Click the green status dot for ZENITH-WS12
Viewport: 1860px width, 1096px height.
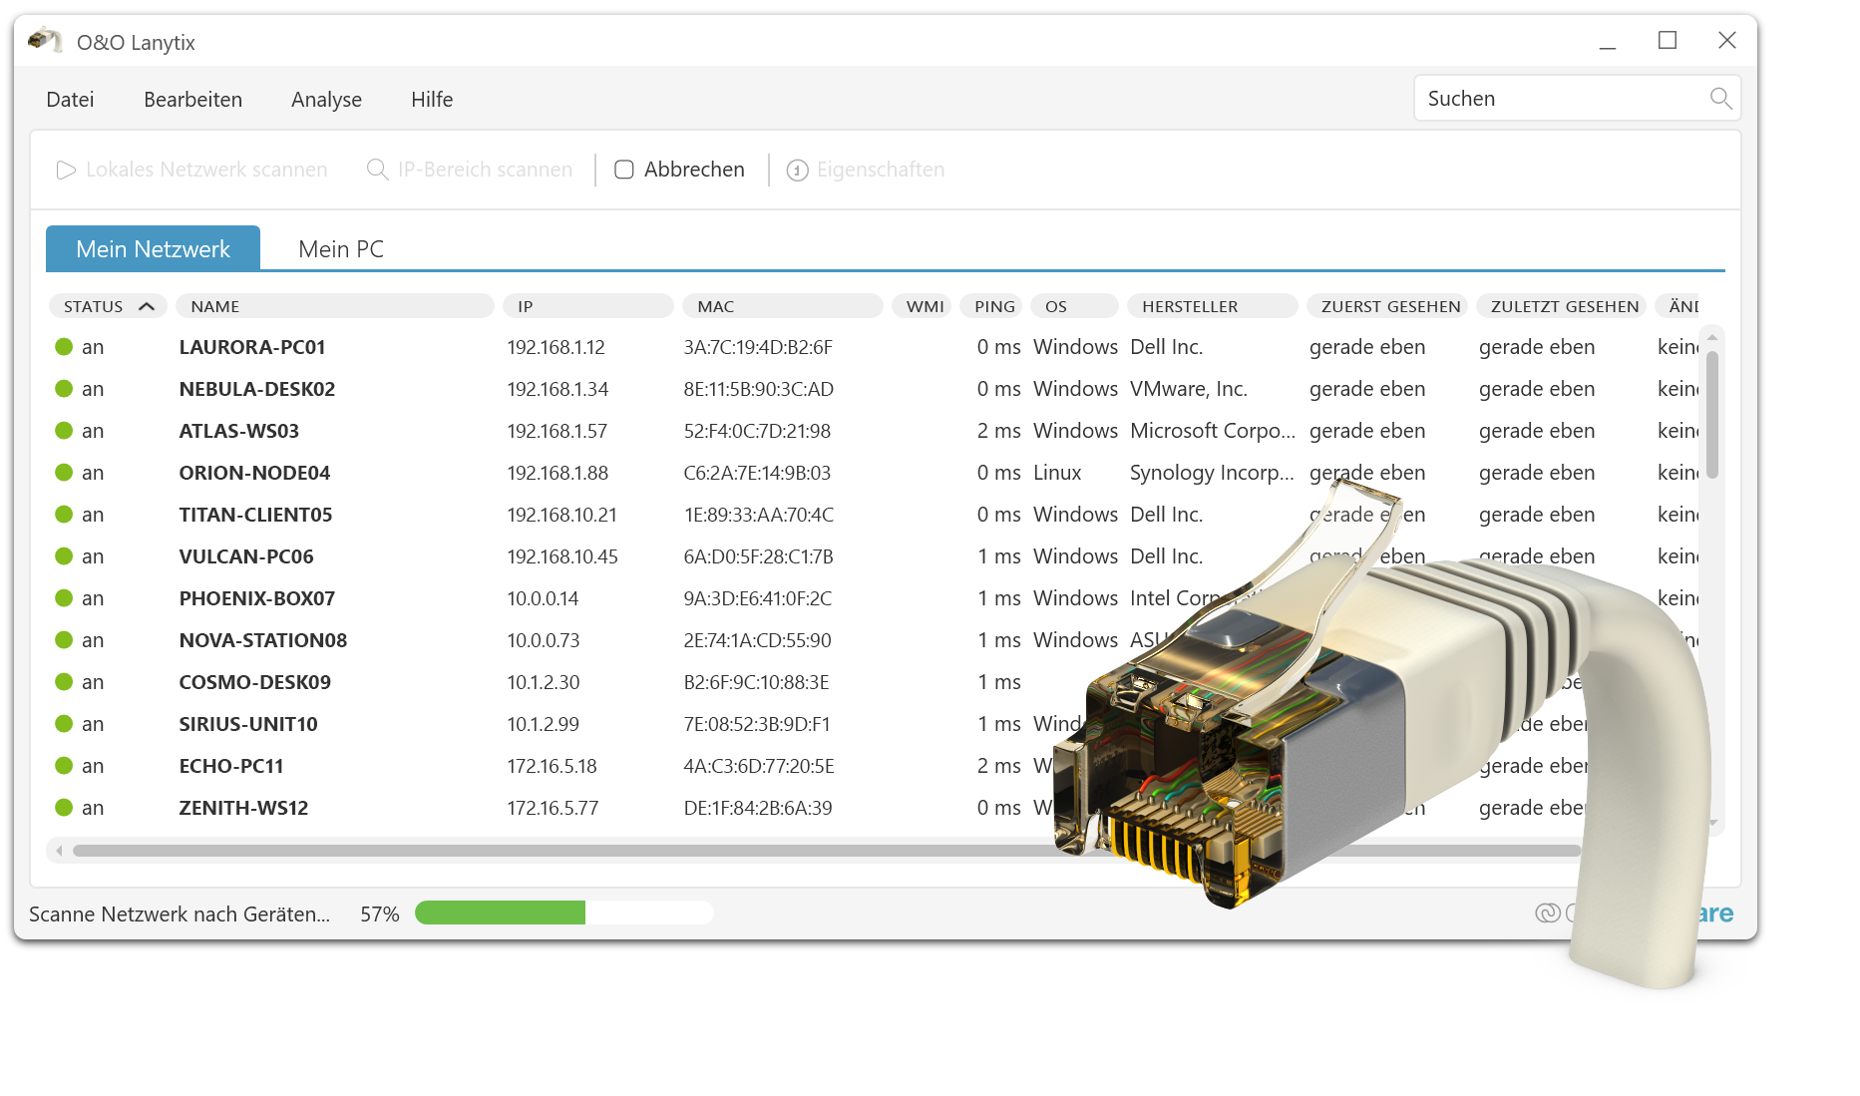click(x=64, y=808)
